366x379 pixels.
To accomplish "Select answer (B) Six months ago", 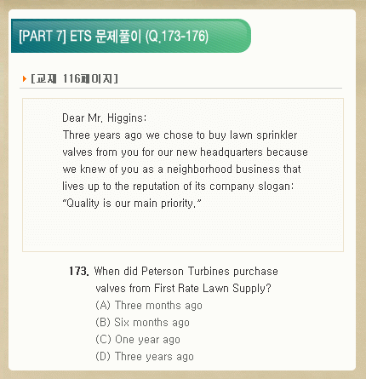I will tap(142, 323).
